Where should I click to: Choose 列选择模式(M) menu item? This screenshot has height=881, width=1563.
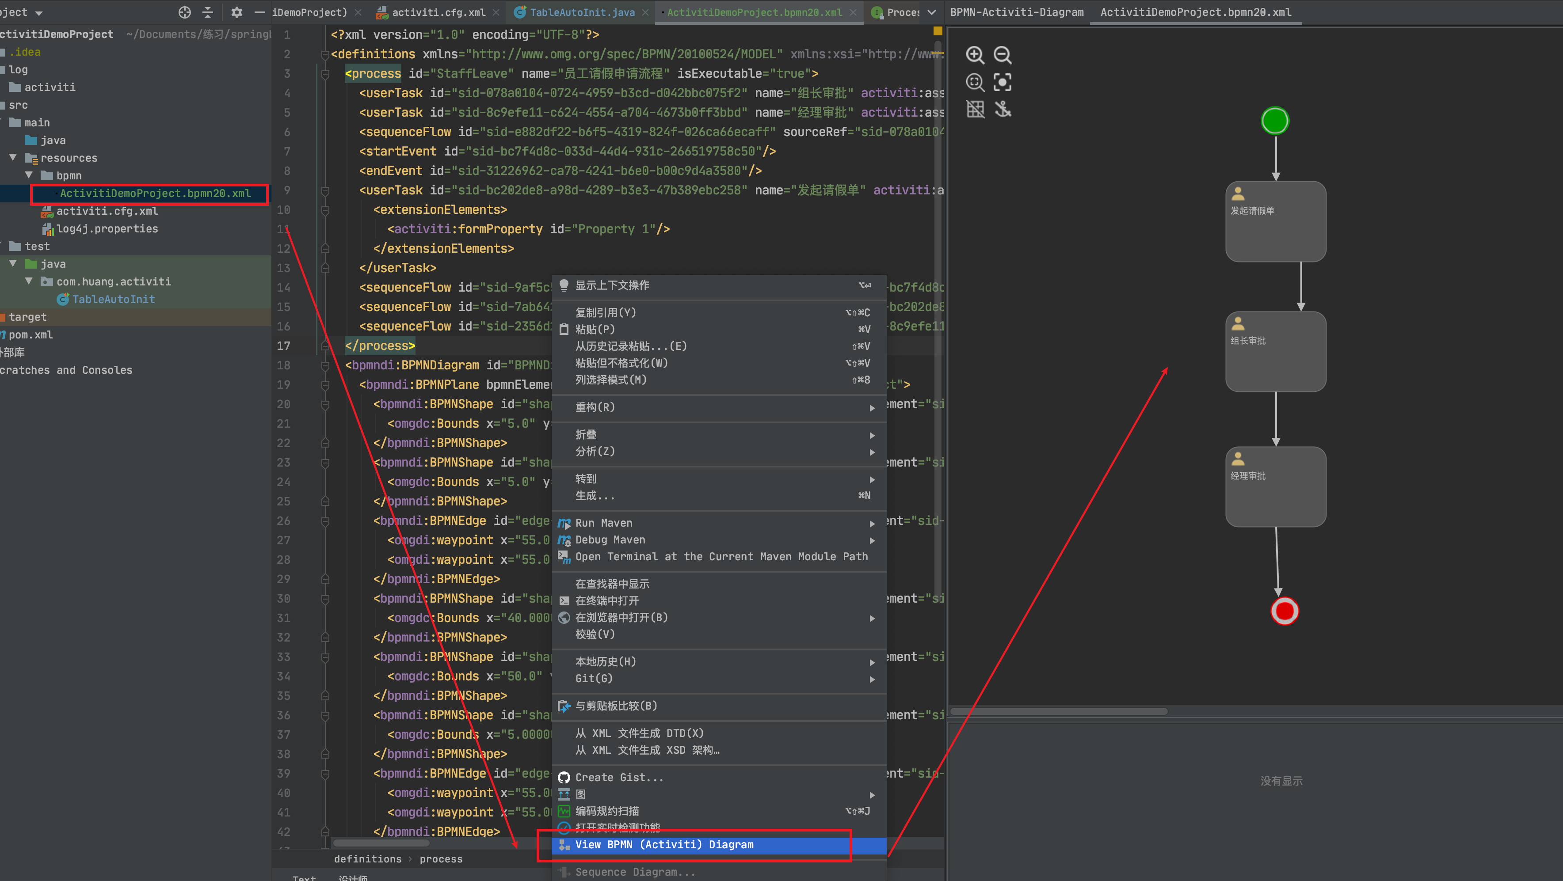[x=719, y=380]
